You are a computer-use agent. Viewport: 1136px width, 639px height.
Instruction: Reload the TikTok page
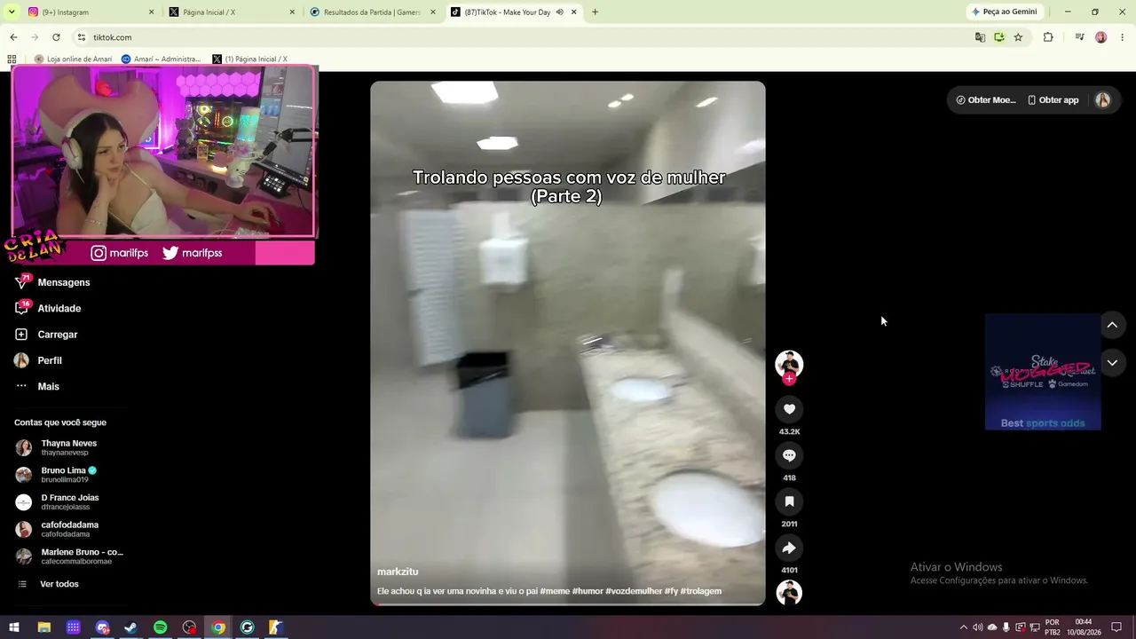pos(56,37)
